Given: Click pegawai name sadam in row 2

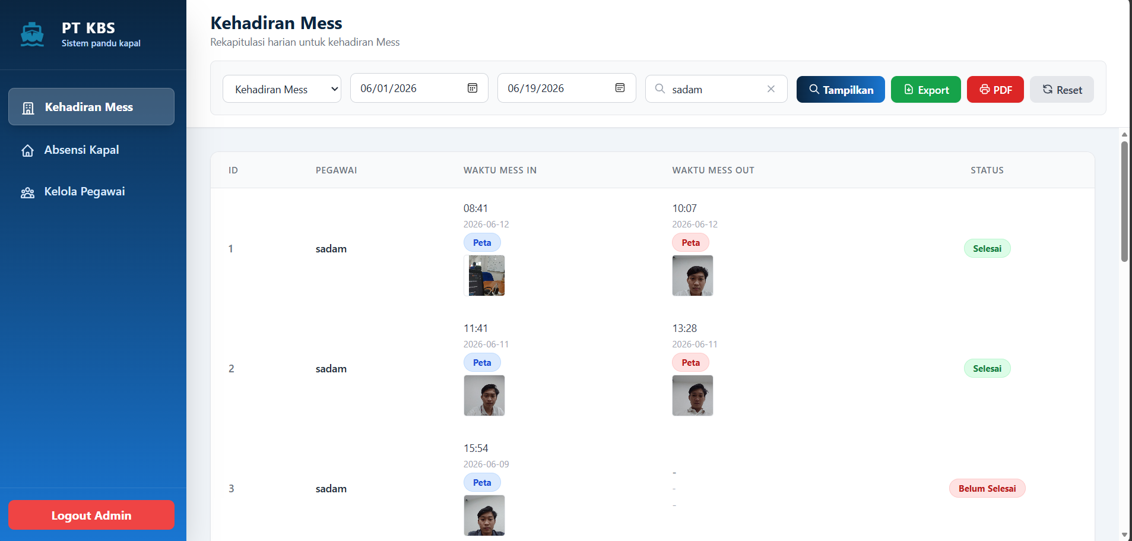Looking at the screenshot, I should click(x=331, y=369).
